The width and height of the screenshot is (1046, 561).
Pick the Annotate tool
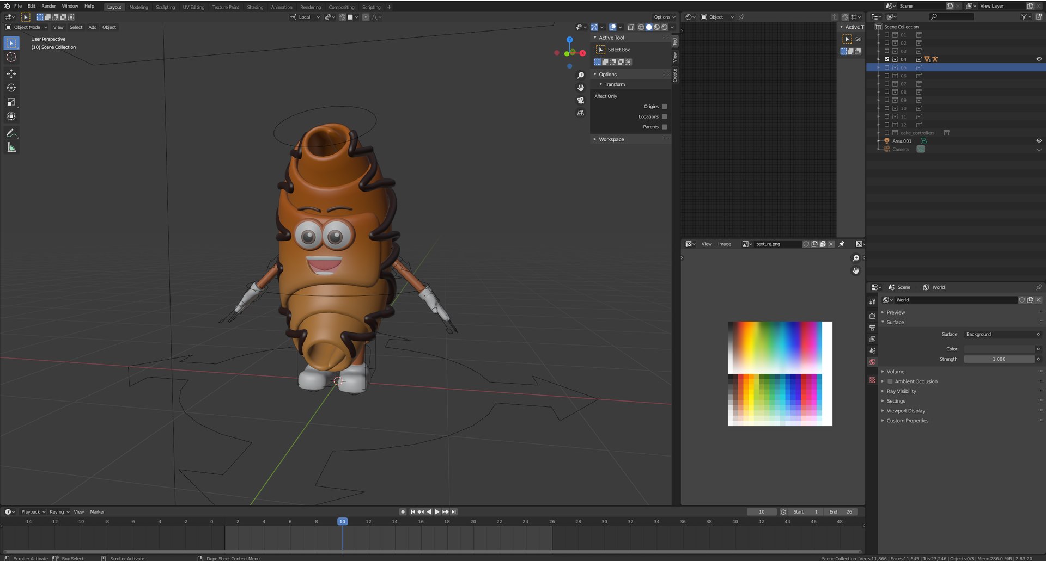point(11,133)
